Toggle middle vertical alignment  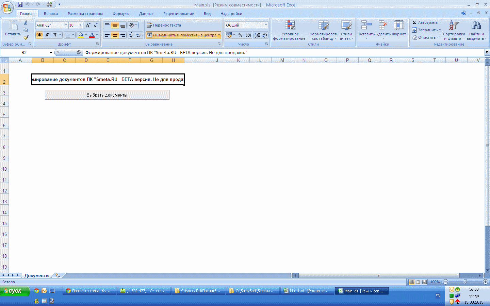(x=115, y=25)
